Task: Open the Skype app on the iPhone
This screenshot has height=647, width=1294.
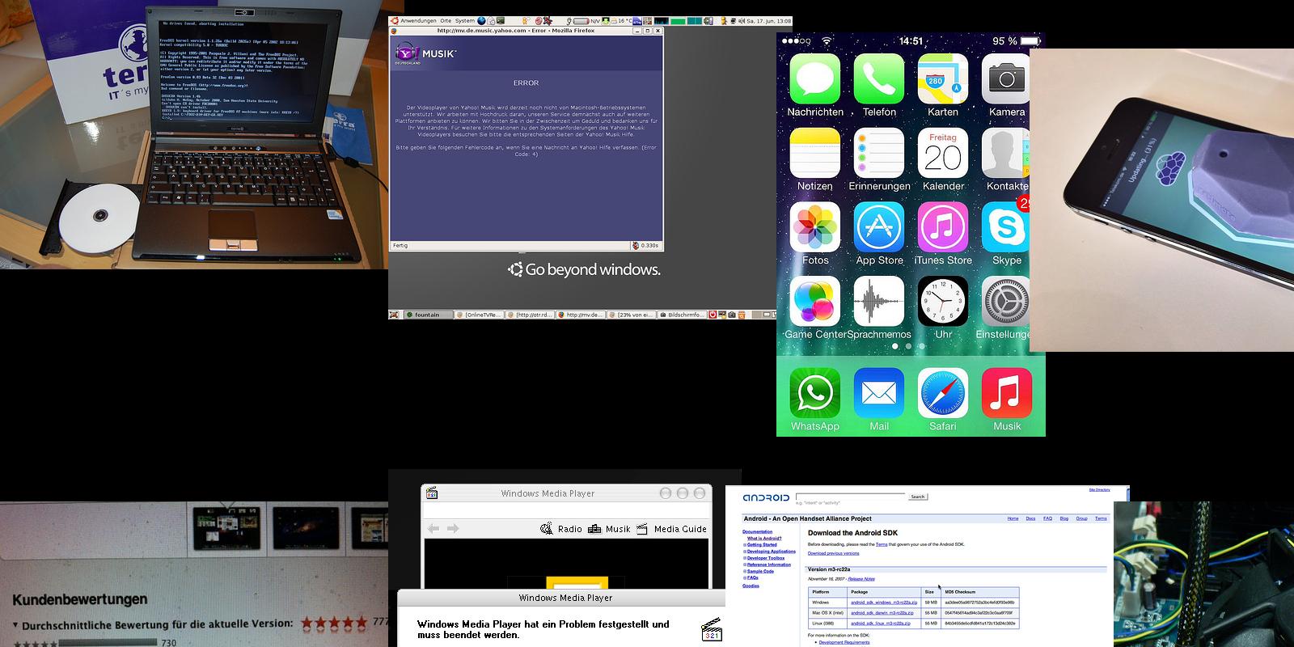Action: (x=1005, y=227)
